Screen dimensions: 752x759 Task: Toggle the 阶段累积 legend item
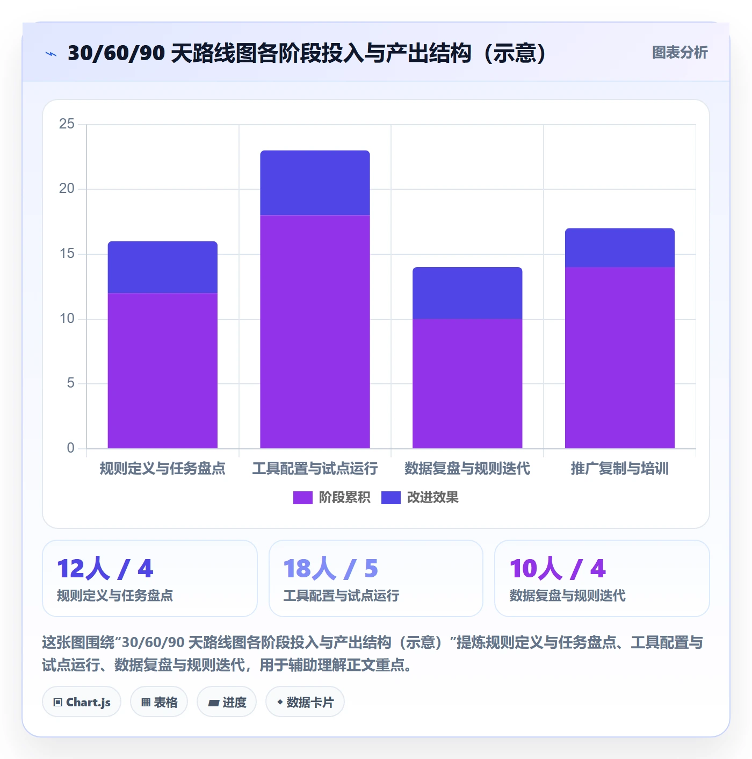pyautogui.click(x=332, y=498)
